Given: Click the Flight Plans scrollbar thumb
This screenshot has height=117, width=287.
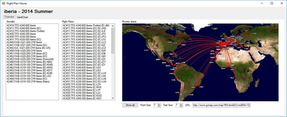Looking at the screenshot, I should 113,41.
